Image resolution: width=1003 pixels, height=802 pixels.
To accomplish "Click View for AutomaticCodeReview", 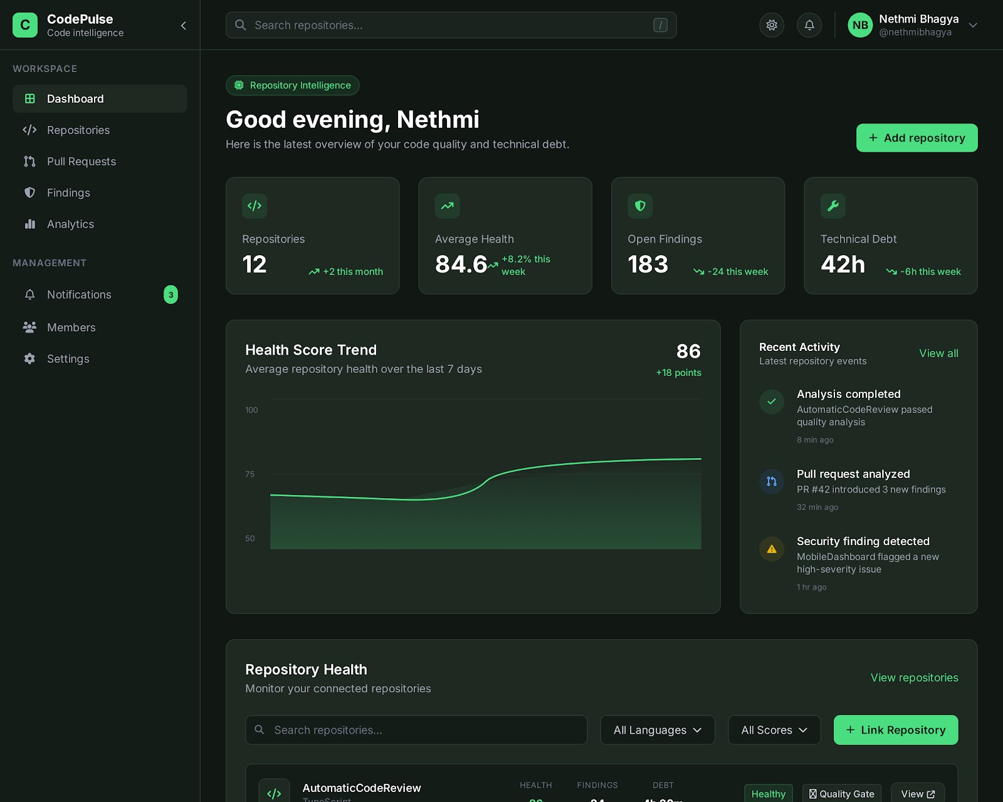I will 918,794.
